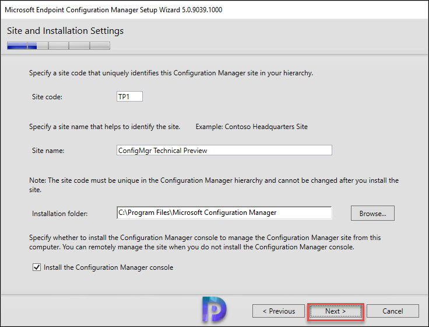
Task: Click the 'Install the Configuration Manager console' label
Action: click(x=108, y=267)
